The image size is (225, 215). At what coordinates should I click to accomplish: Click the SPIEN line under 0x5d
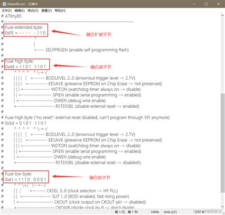coord(80,151)
